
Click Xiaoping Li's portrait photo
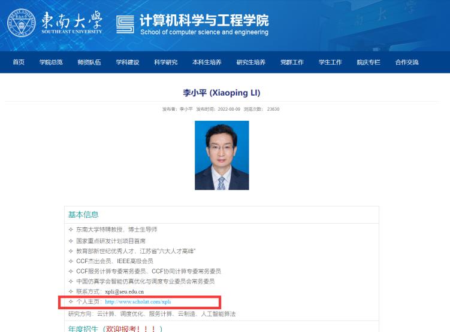(x=222, y=156)
